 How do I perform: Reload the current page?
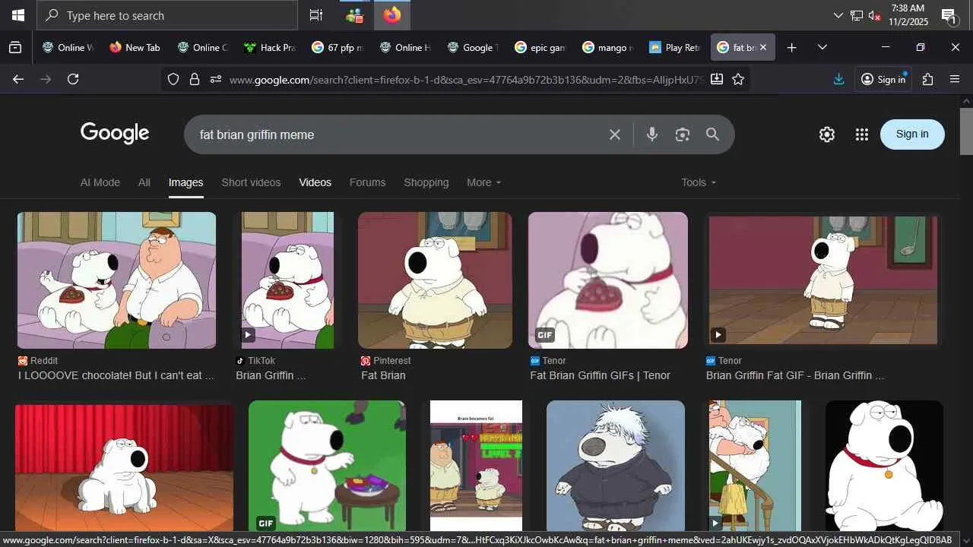(73, 79)
